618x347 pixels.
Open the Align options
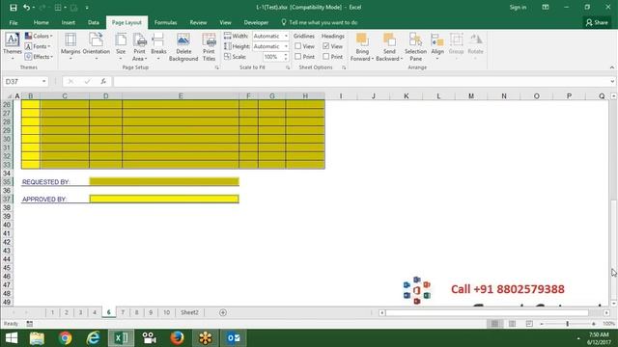(437, 47)
